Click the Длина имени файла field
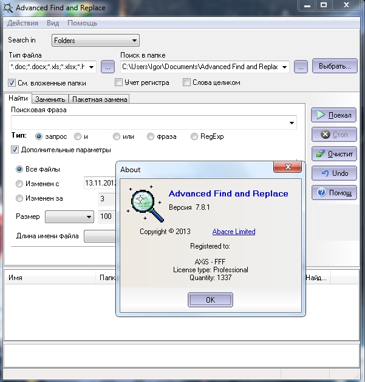The image size is (365, 382). (x=100, y=236)
